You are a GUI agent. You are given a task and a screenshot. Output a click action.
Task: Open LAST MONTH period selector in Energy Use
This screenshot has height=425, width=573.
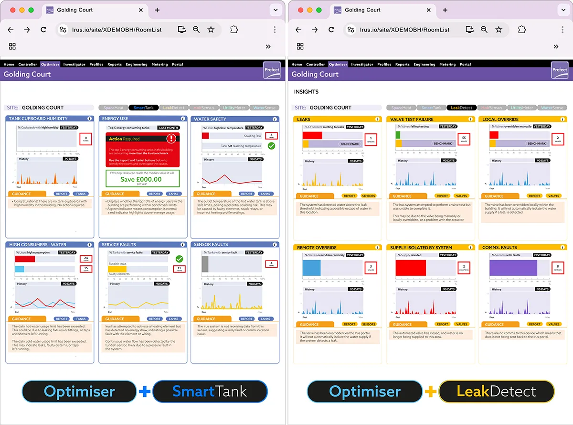click(169, 128)
